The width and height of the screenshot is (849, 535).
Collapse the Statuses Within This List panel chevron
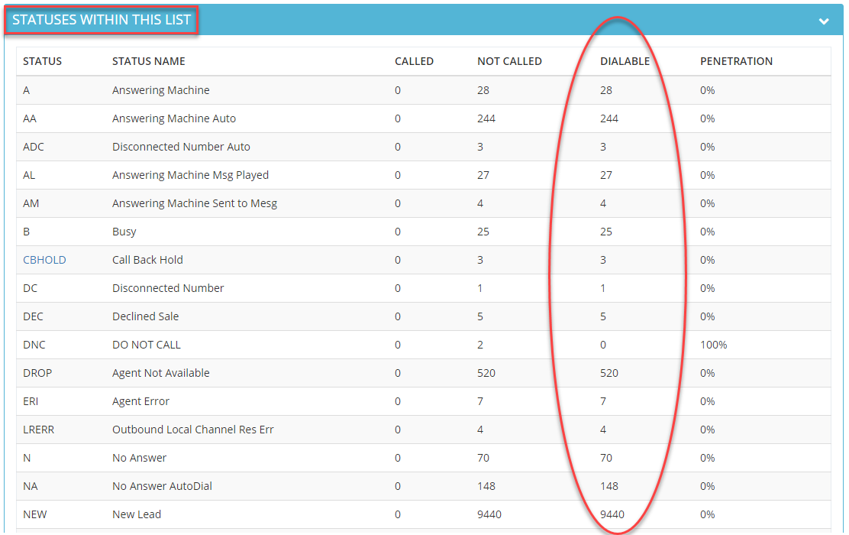point(824,21)
